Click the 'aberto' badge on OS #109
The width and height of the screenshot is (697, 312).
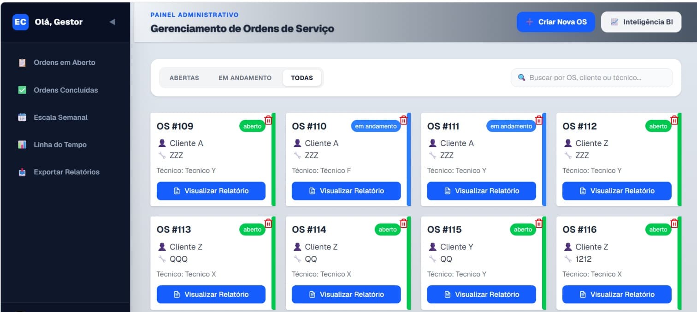pyautogui.click(x=252, y=126)
